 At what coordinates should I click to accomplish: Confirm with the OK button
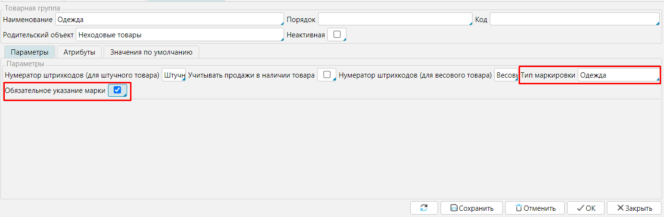click(585, 208)
